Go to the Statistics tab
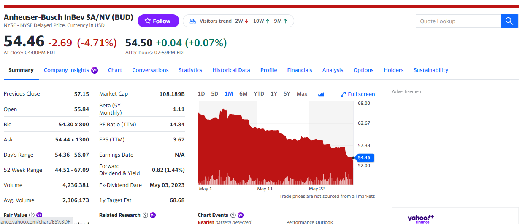This screenshot has height=224, width=525. [x=190, y=70]
